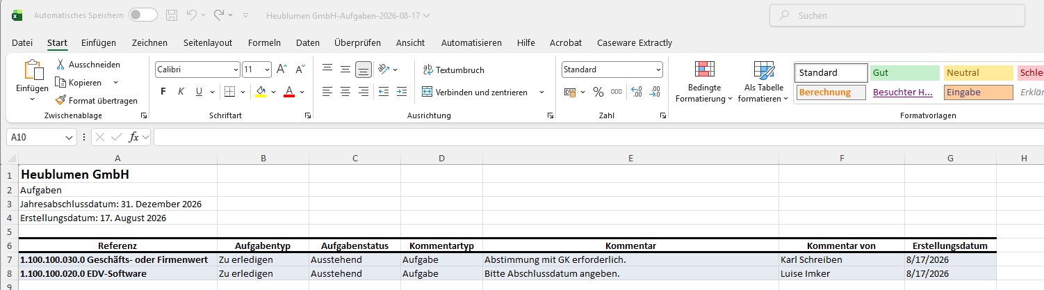
Task: Apply bold with the F button
Action: tap(163, 92)
